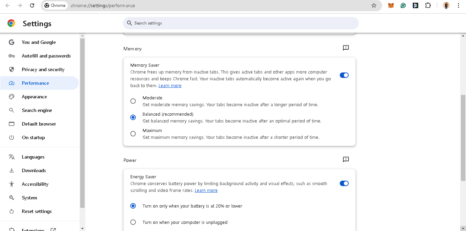This screenshot has height=231, width=466.
Task: Select the Moderate memory savings option
Action: 133,101
